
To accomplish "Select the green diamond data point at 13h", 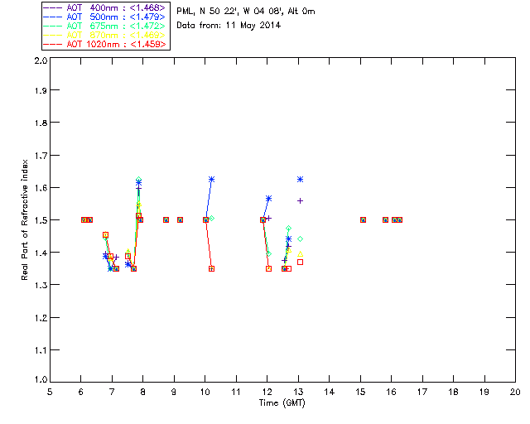I will click(x=300, y=239).
